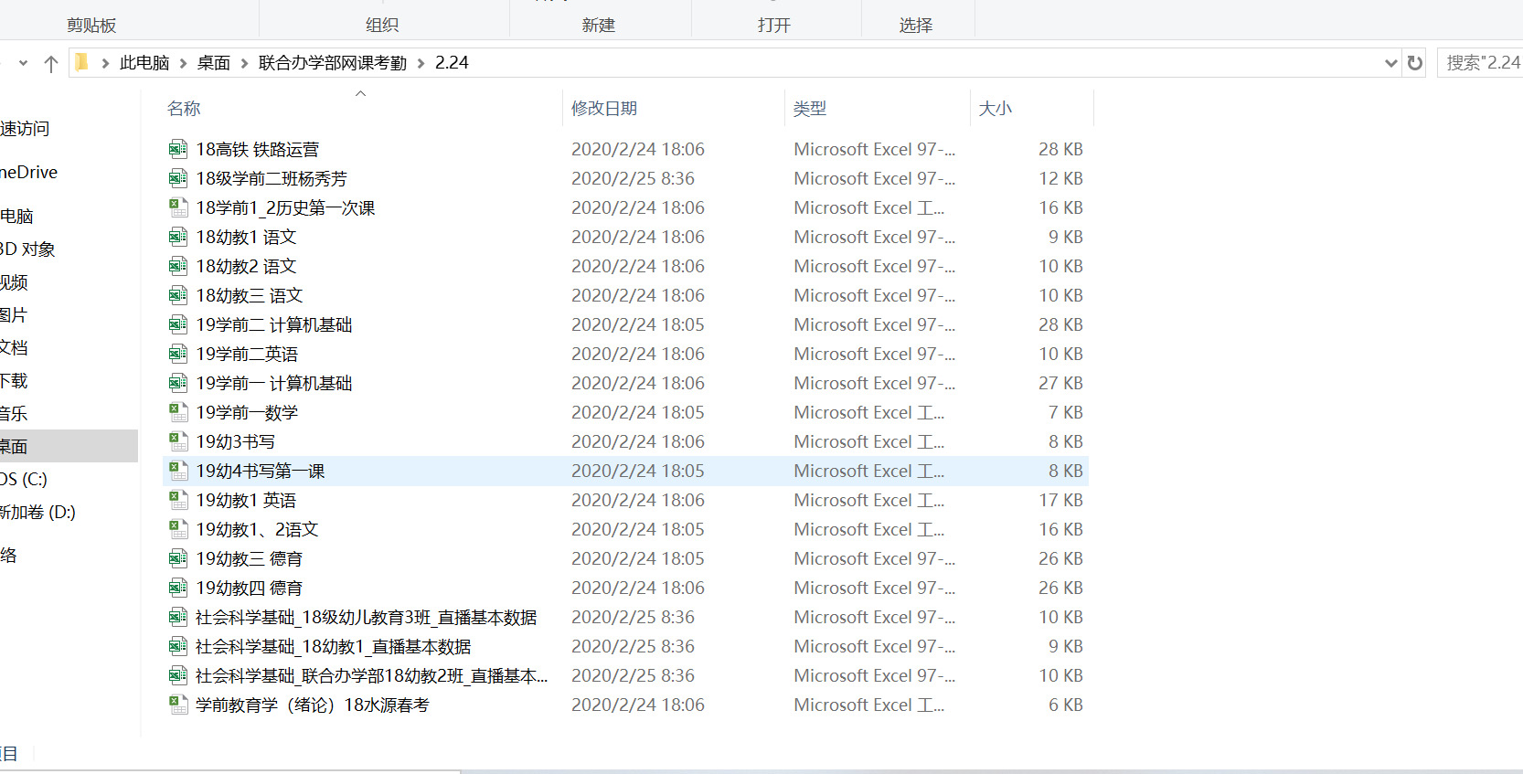The height and width of the screenshot is (774, 1523).
Task: Expand the chevron before 此电脑 in path
Action: pyautogui.click(x=105, y=63)
